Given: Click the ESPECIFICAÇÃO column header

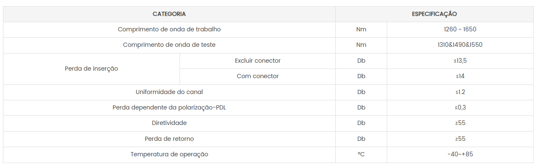Looking at the screenshot, I should tap(434, 14).
